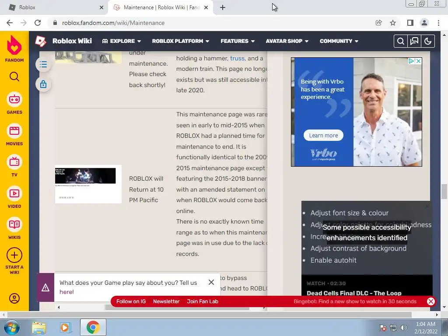Click Chrome icon in taskbar

tap(93, 327)
